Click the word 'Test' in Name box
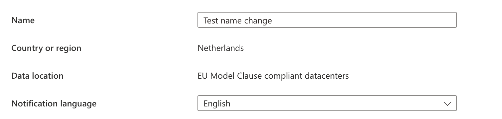Viewport: 502px width, 119px height. click(211, 20)
